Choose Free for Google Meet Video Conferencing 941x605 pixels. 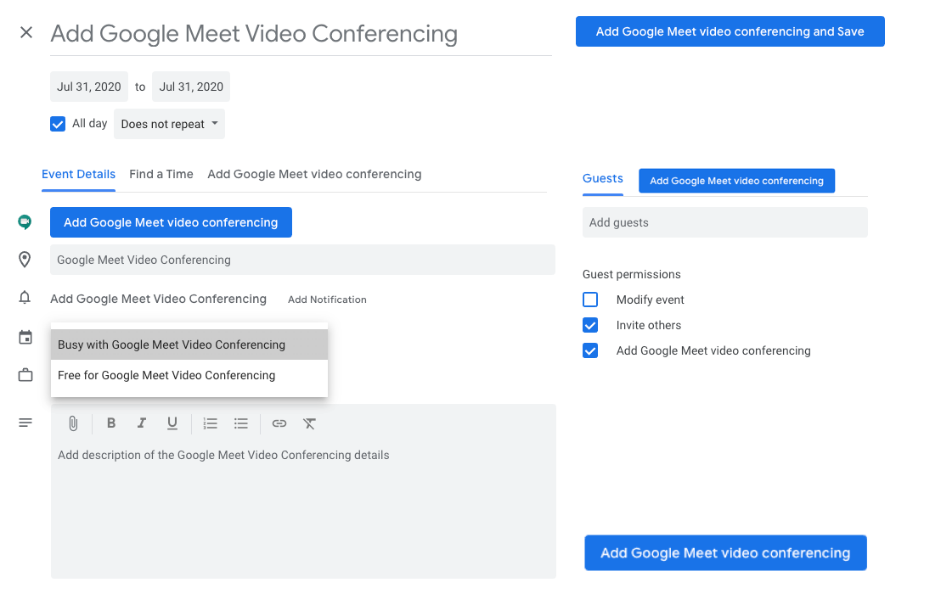[189, 375]
